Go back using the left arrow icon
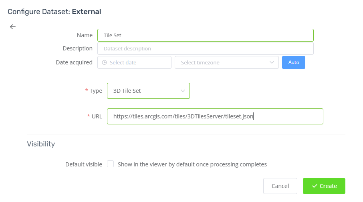The height and width of the screenshot is (202, 363). pyautogui.click(x=13, y=27)
